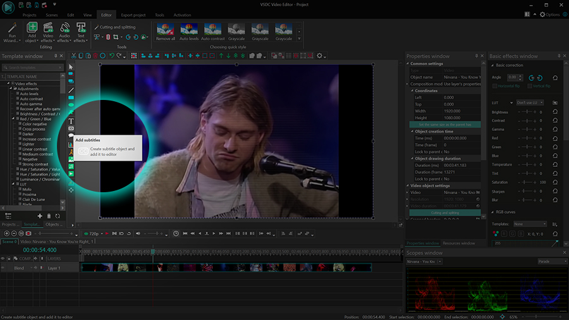
Task: Select the Add subtitles tool icon
Action: pos(71,128)
